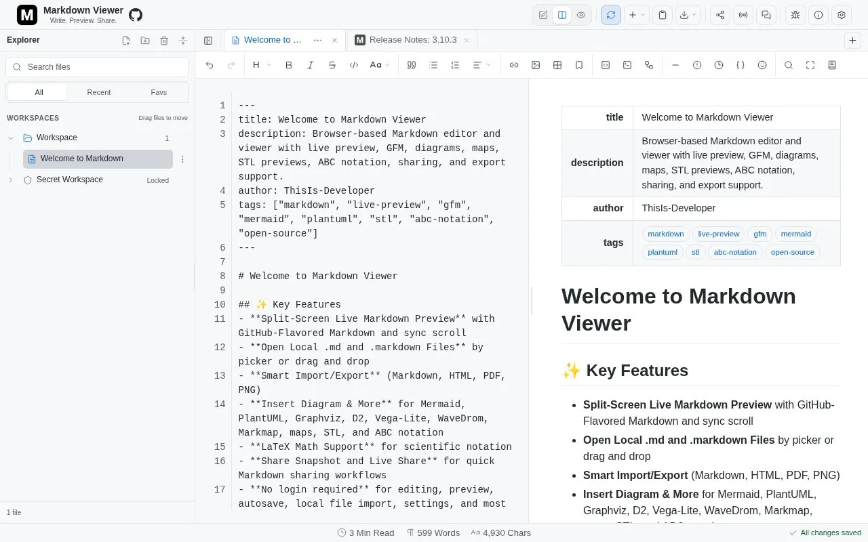Toggle the sidebar panel

click(x=208, y=41)
